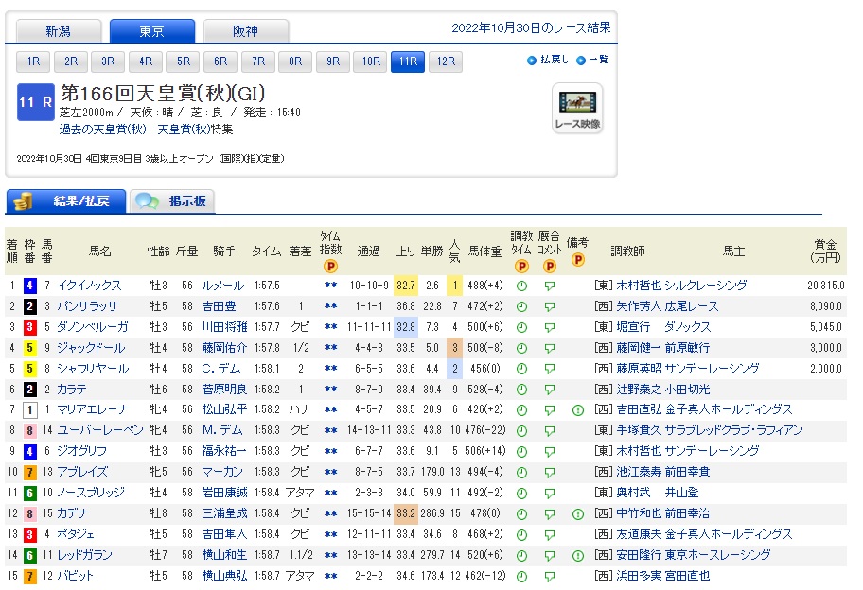Open the training time clock icon for ジャックドール
The width and height of the screenshot is (863, 590).
point(521,348)
